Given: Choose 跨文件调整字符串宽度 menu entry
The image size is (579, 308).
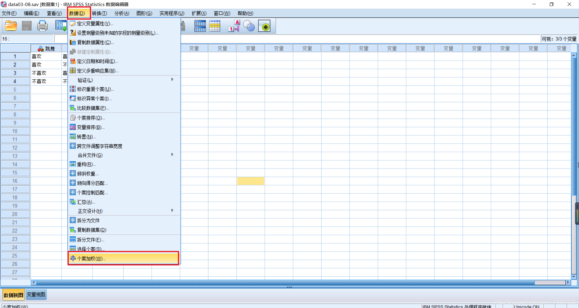Looking at the screenshot, I should coord(124,146).
